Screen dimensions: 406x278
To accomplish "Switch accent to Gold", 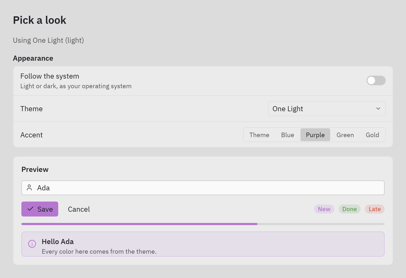I will (372, 135).
